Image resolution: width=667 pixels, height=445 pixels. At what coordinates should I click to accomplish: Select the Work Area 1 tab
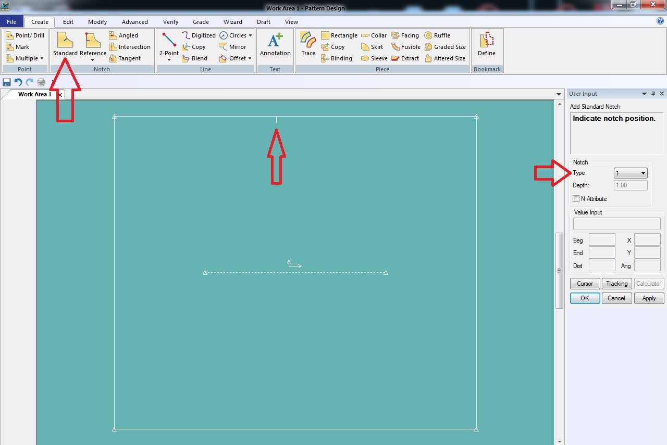click(34, 94)
